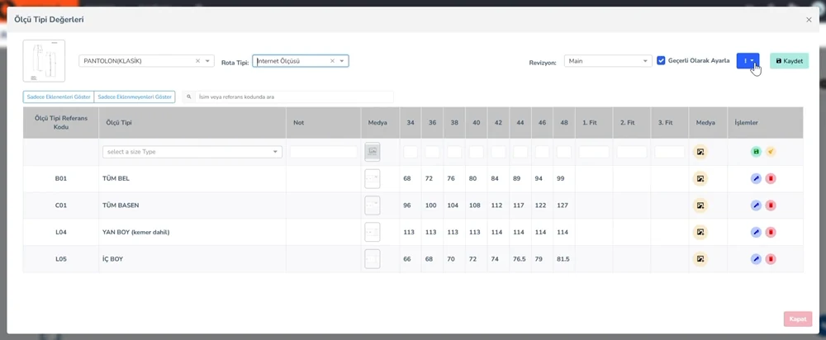Delete the YAN BOY (kemer dahil) row
This screenshot has width=826, height=340.
(771, 232)
